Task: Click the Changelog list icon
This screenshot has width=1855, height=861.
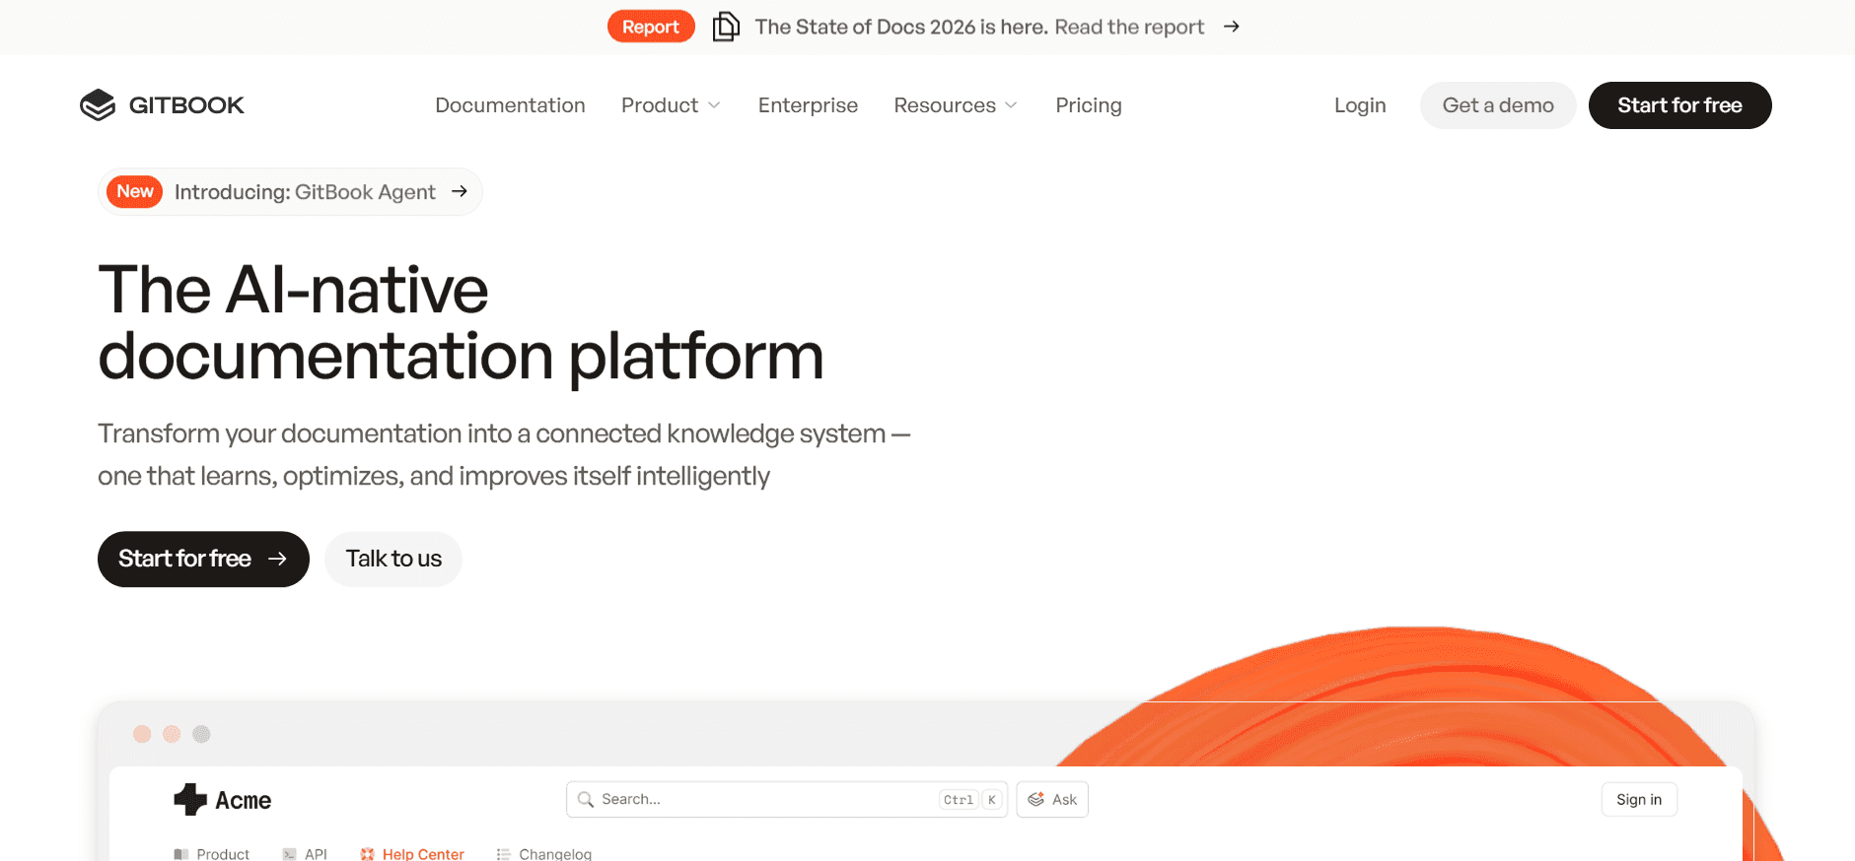Action: (x=504, y=854)
